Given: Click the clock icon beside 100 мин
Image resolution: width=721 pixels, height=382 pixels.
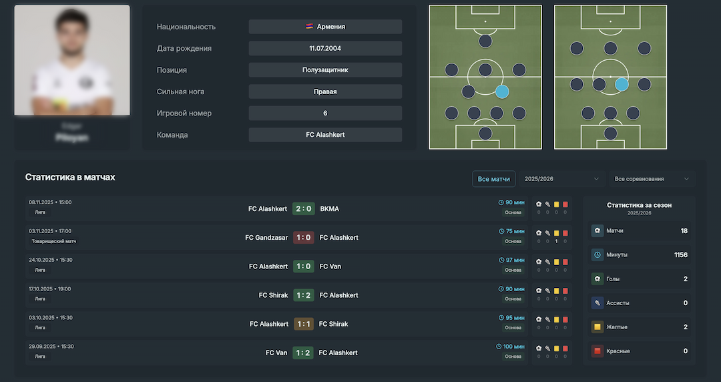Looking at the screenshot, I should click(499, 347).
